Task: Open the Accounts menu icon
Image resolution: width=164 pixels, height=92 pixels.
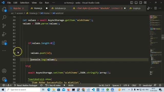Action: 4,71
